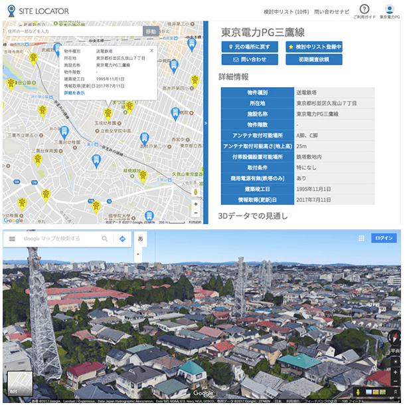405x405 pixels.
Task: Click the 初期調査依頼 button
Action: 314,59
